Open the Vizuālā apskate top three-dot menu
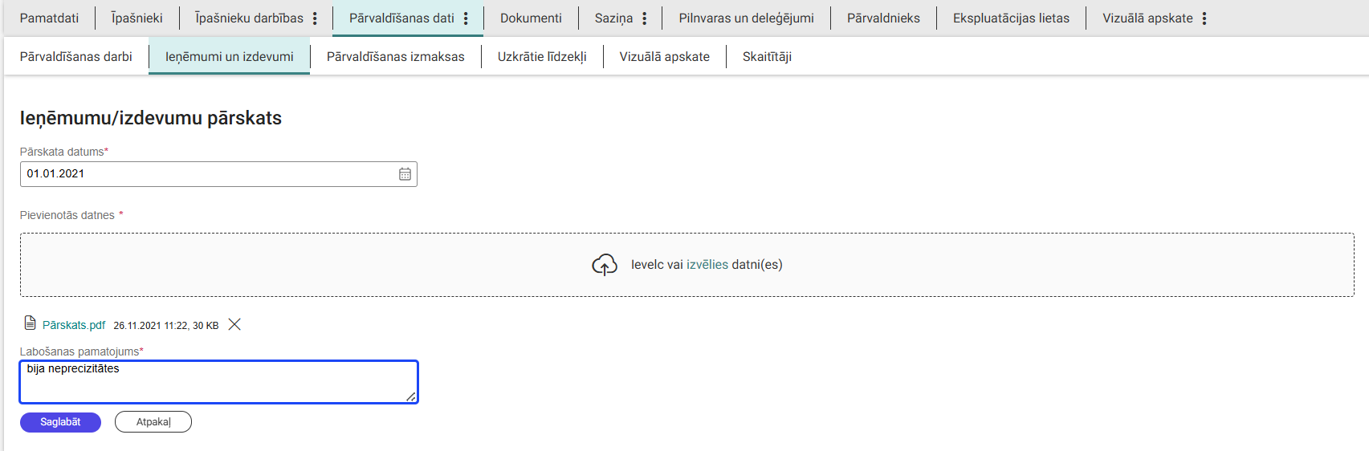The width and height of the screenshot is (1369, 451). coord(1204,18)
